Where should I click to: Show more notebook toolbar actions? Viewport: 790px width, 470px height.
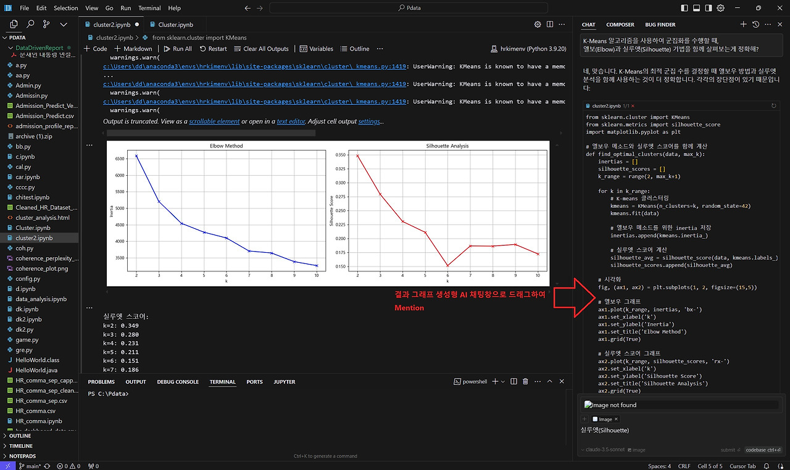(380, 49)
